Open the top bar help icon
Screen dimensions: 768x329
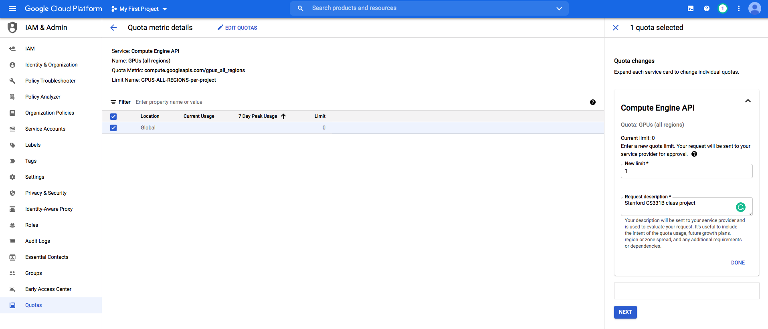(706, 8)
